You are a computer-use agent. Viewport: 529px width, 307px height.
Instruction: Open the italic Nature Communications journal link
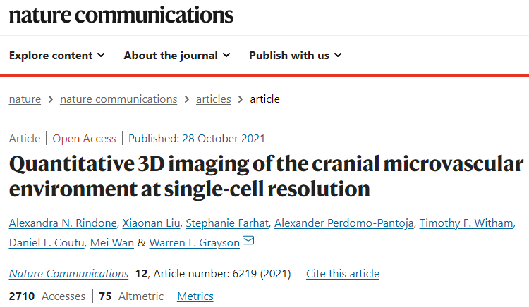coord(69,274)
